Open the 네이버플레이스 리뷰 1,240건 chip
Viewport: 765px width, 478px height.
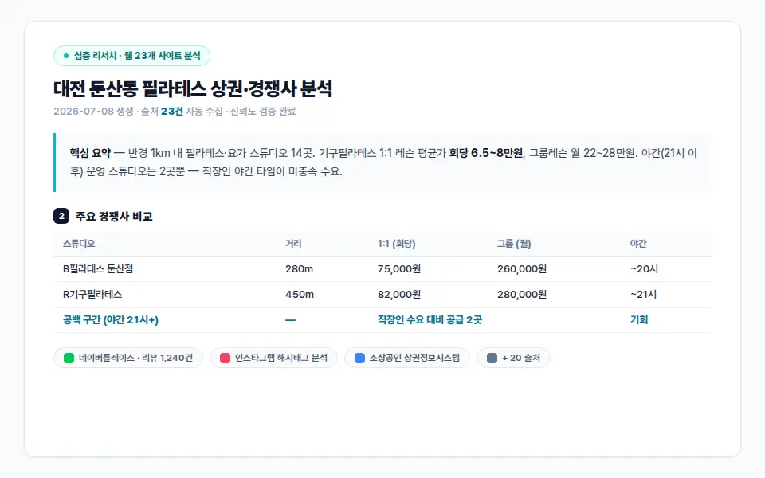coord(128,358)
